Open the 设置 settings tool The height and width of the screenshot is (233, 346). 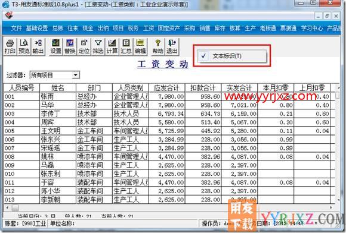(x=55, y=46)
